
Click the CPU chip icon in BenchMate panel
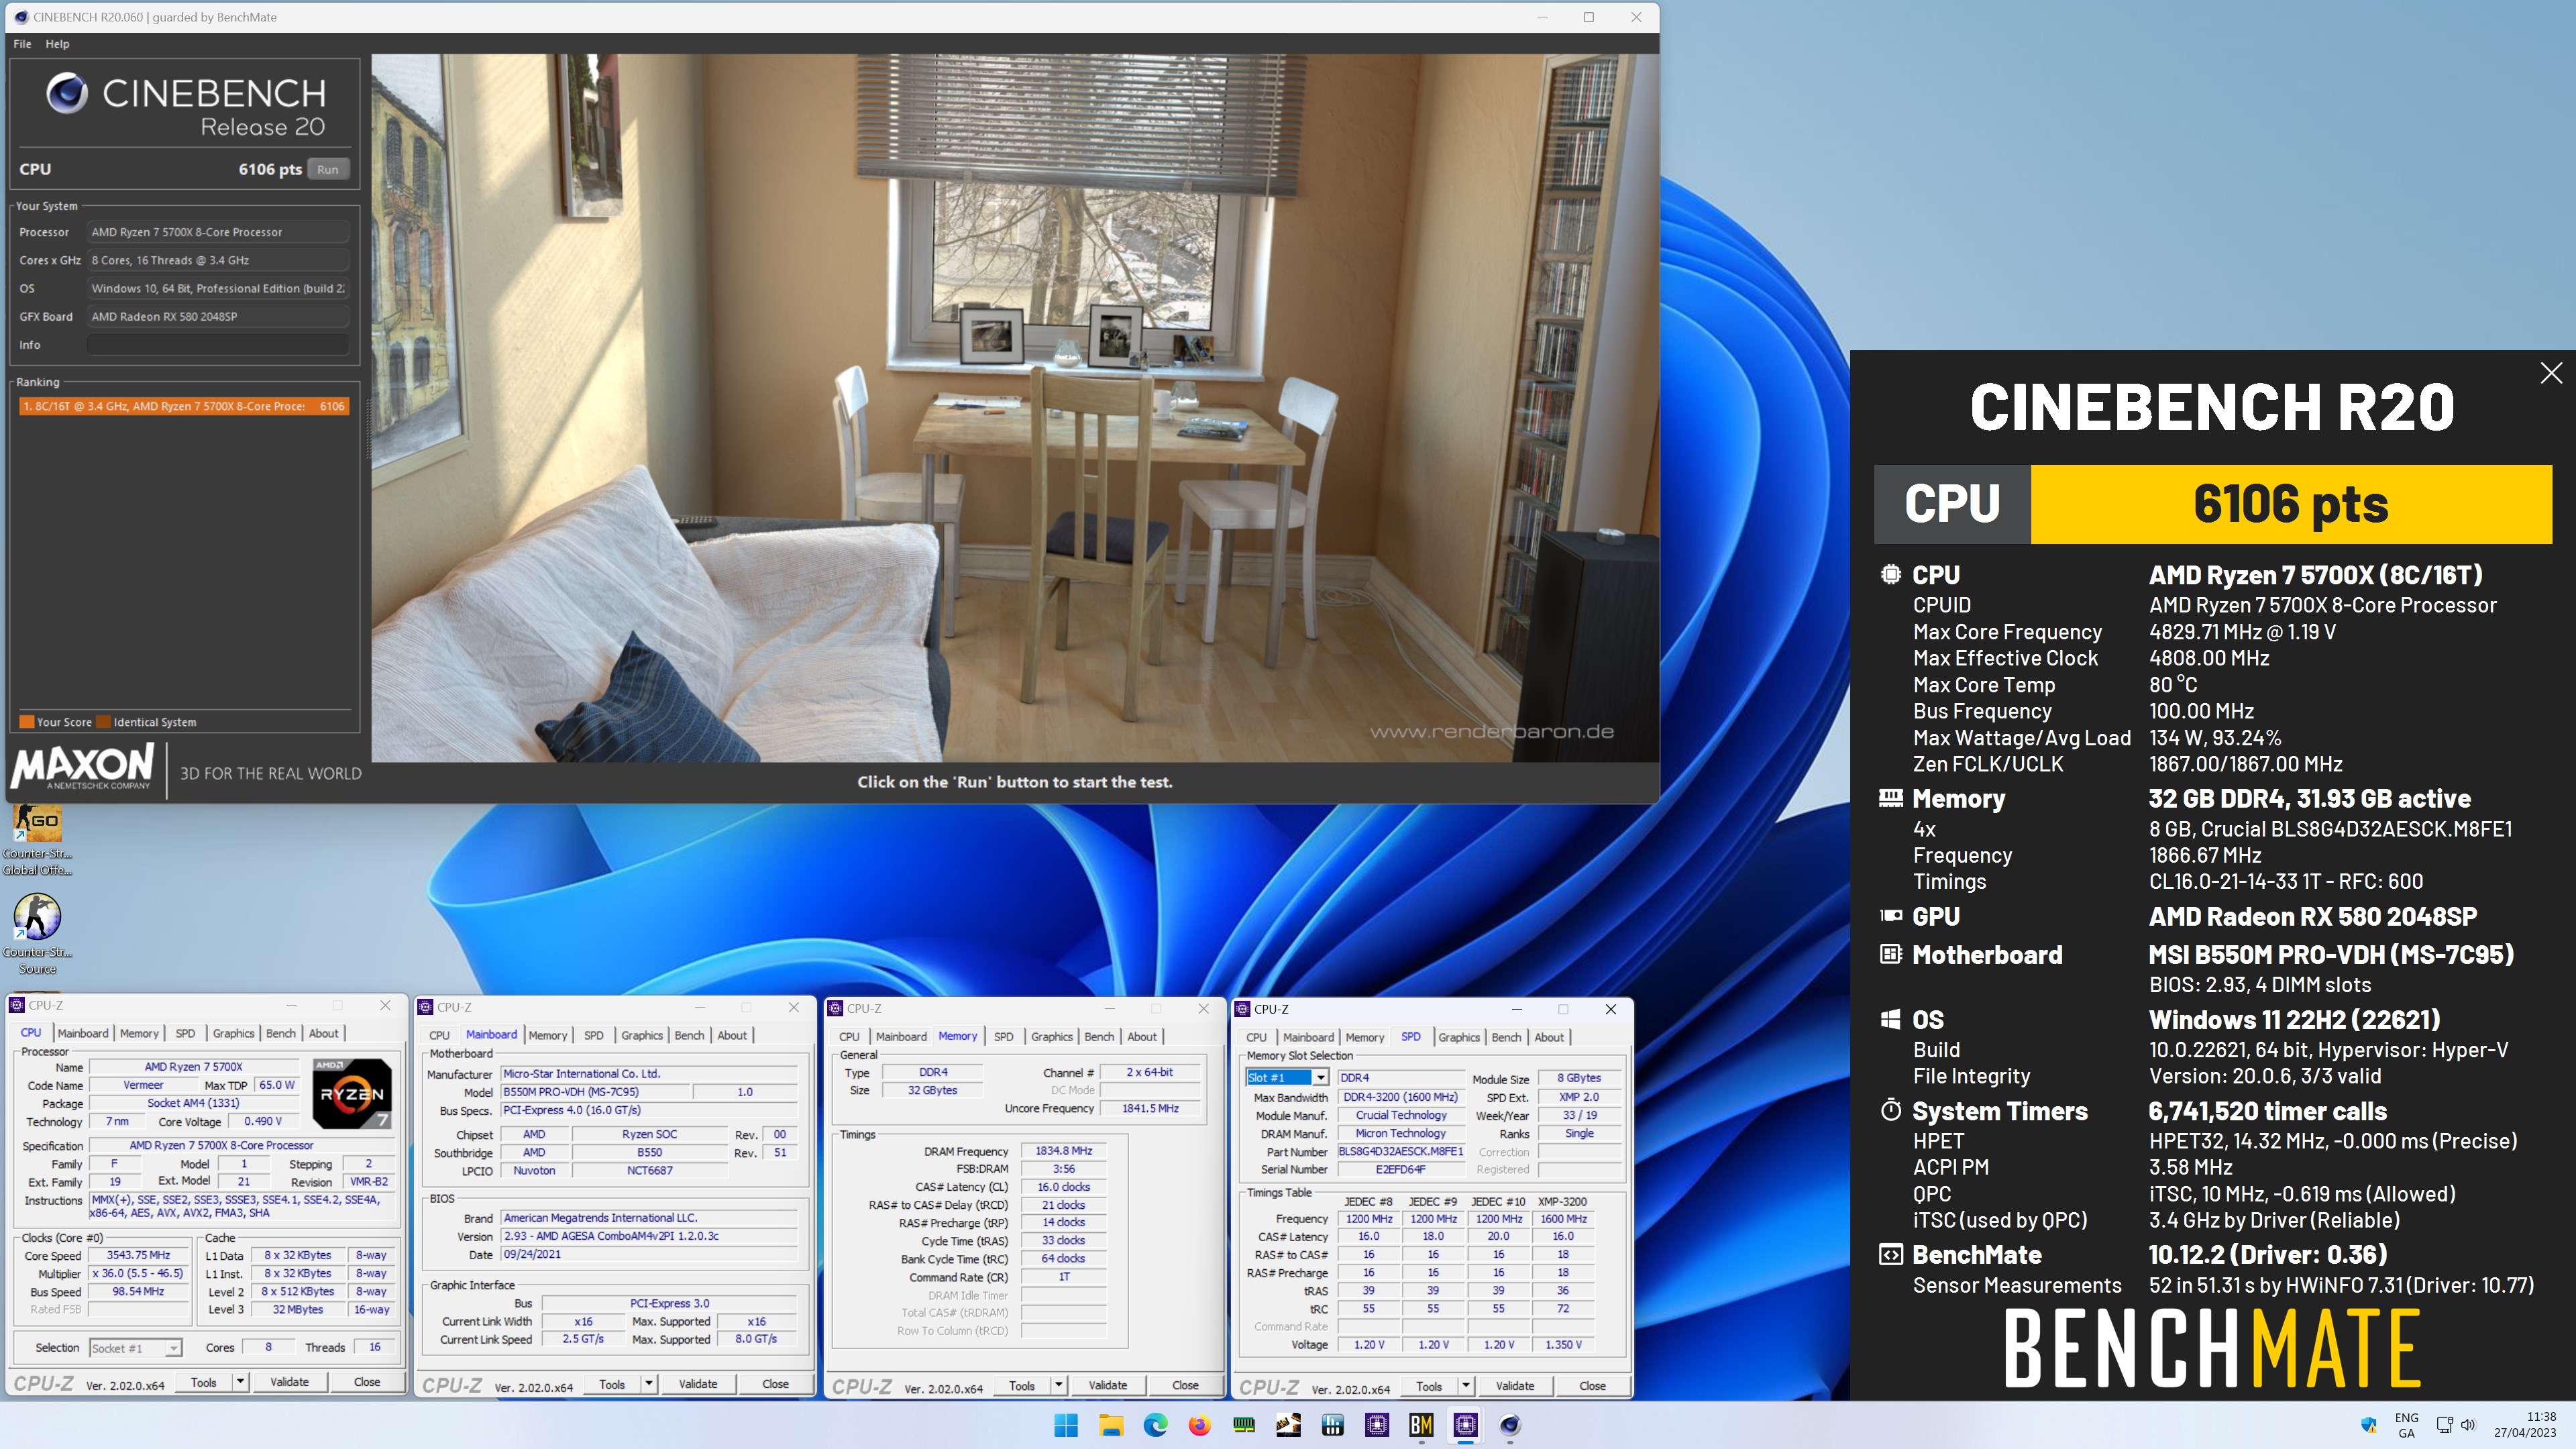point(1890,575)
